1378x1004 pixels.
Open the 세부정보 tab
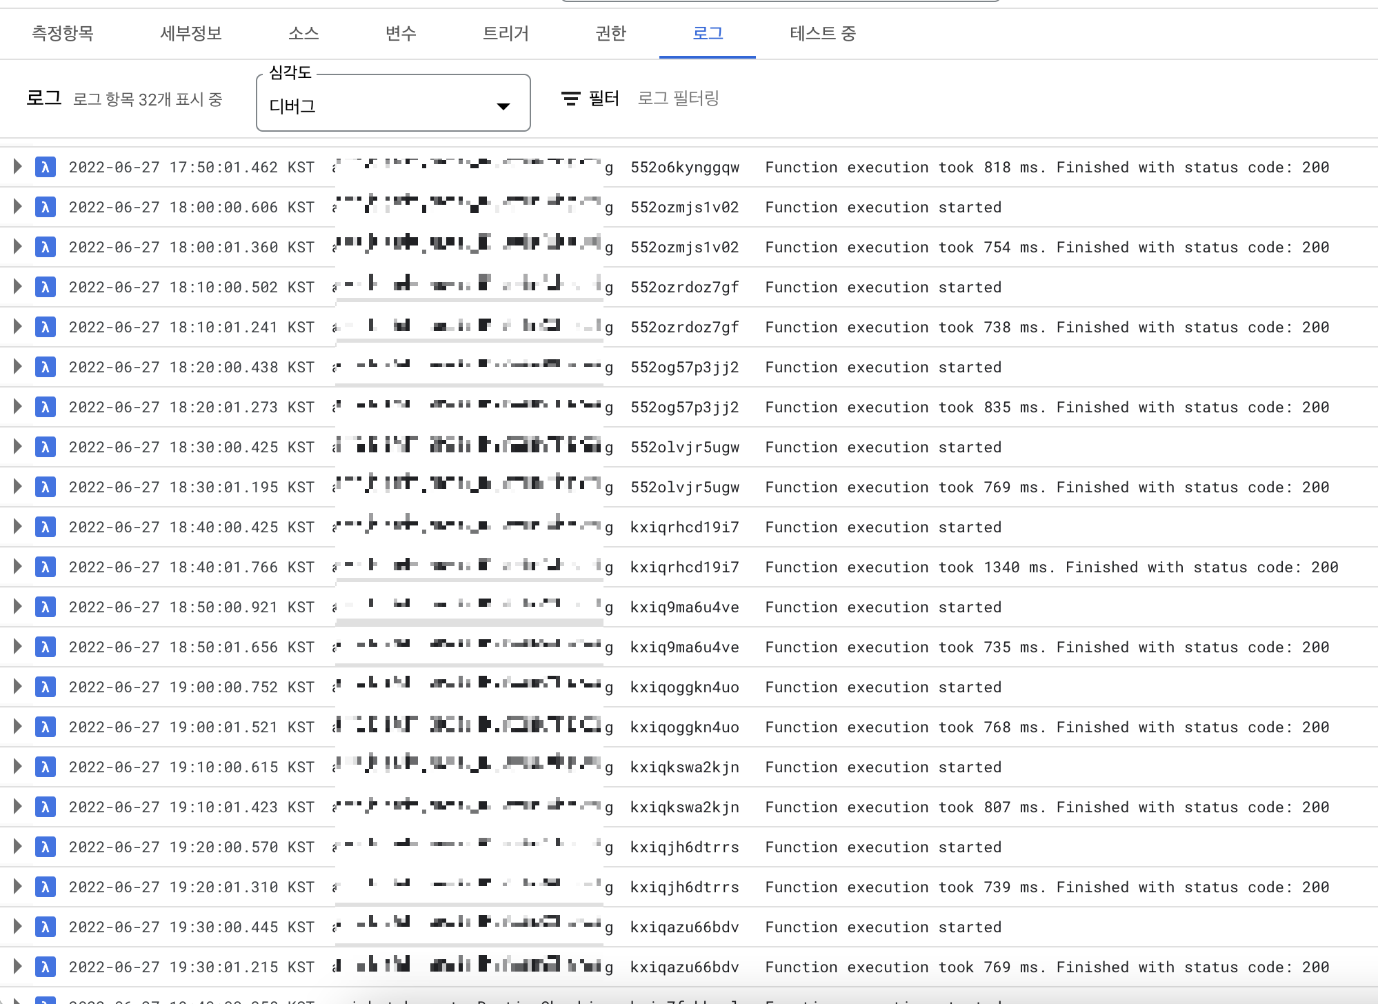pyautogui.click(x=191, y=33)
